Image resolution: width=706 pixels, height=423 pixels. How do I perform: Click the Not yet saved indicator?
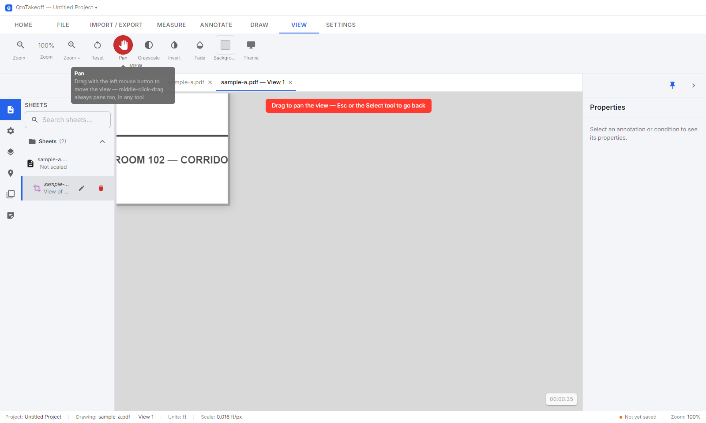pyautogui.click(x=638, y=417)
